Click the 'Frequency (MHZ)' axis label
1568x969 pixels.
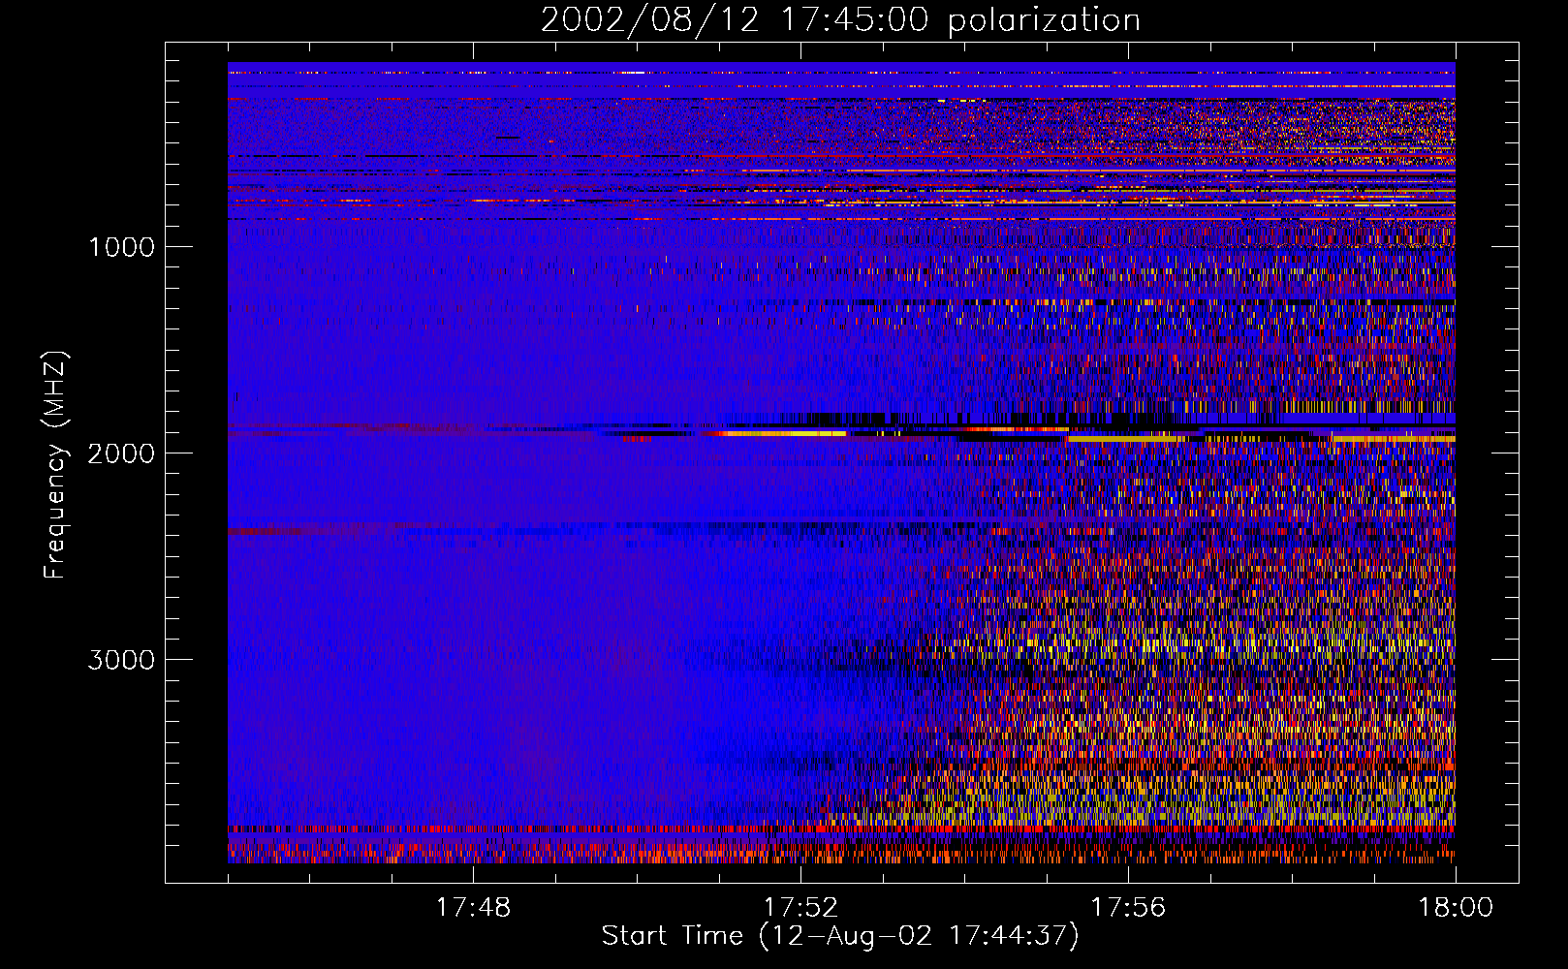(x=55, y=464)
